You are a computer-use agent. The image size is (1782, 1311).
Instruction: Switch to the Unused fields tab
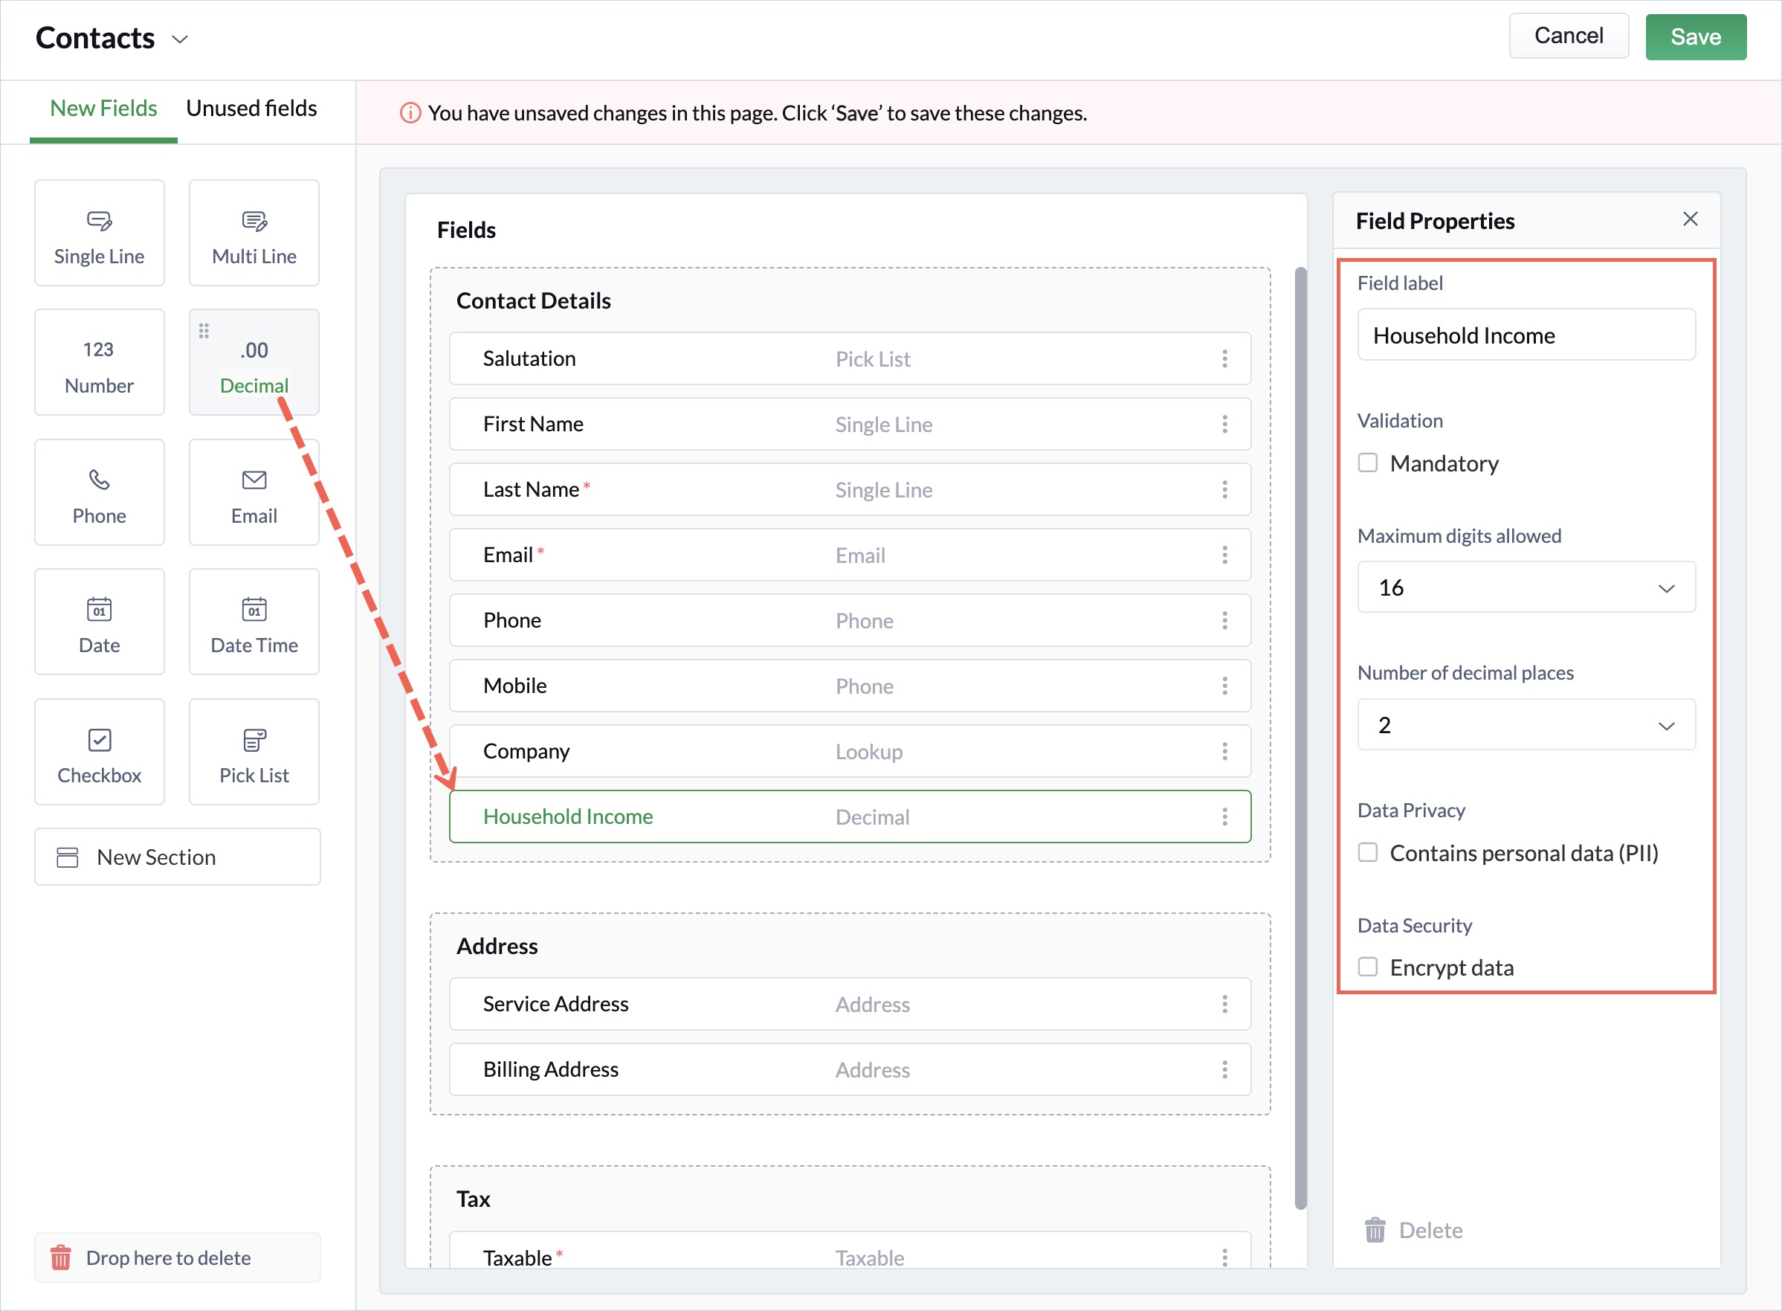251,109
